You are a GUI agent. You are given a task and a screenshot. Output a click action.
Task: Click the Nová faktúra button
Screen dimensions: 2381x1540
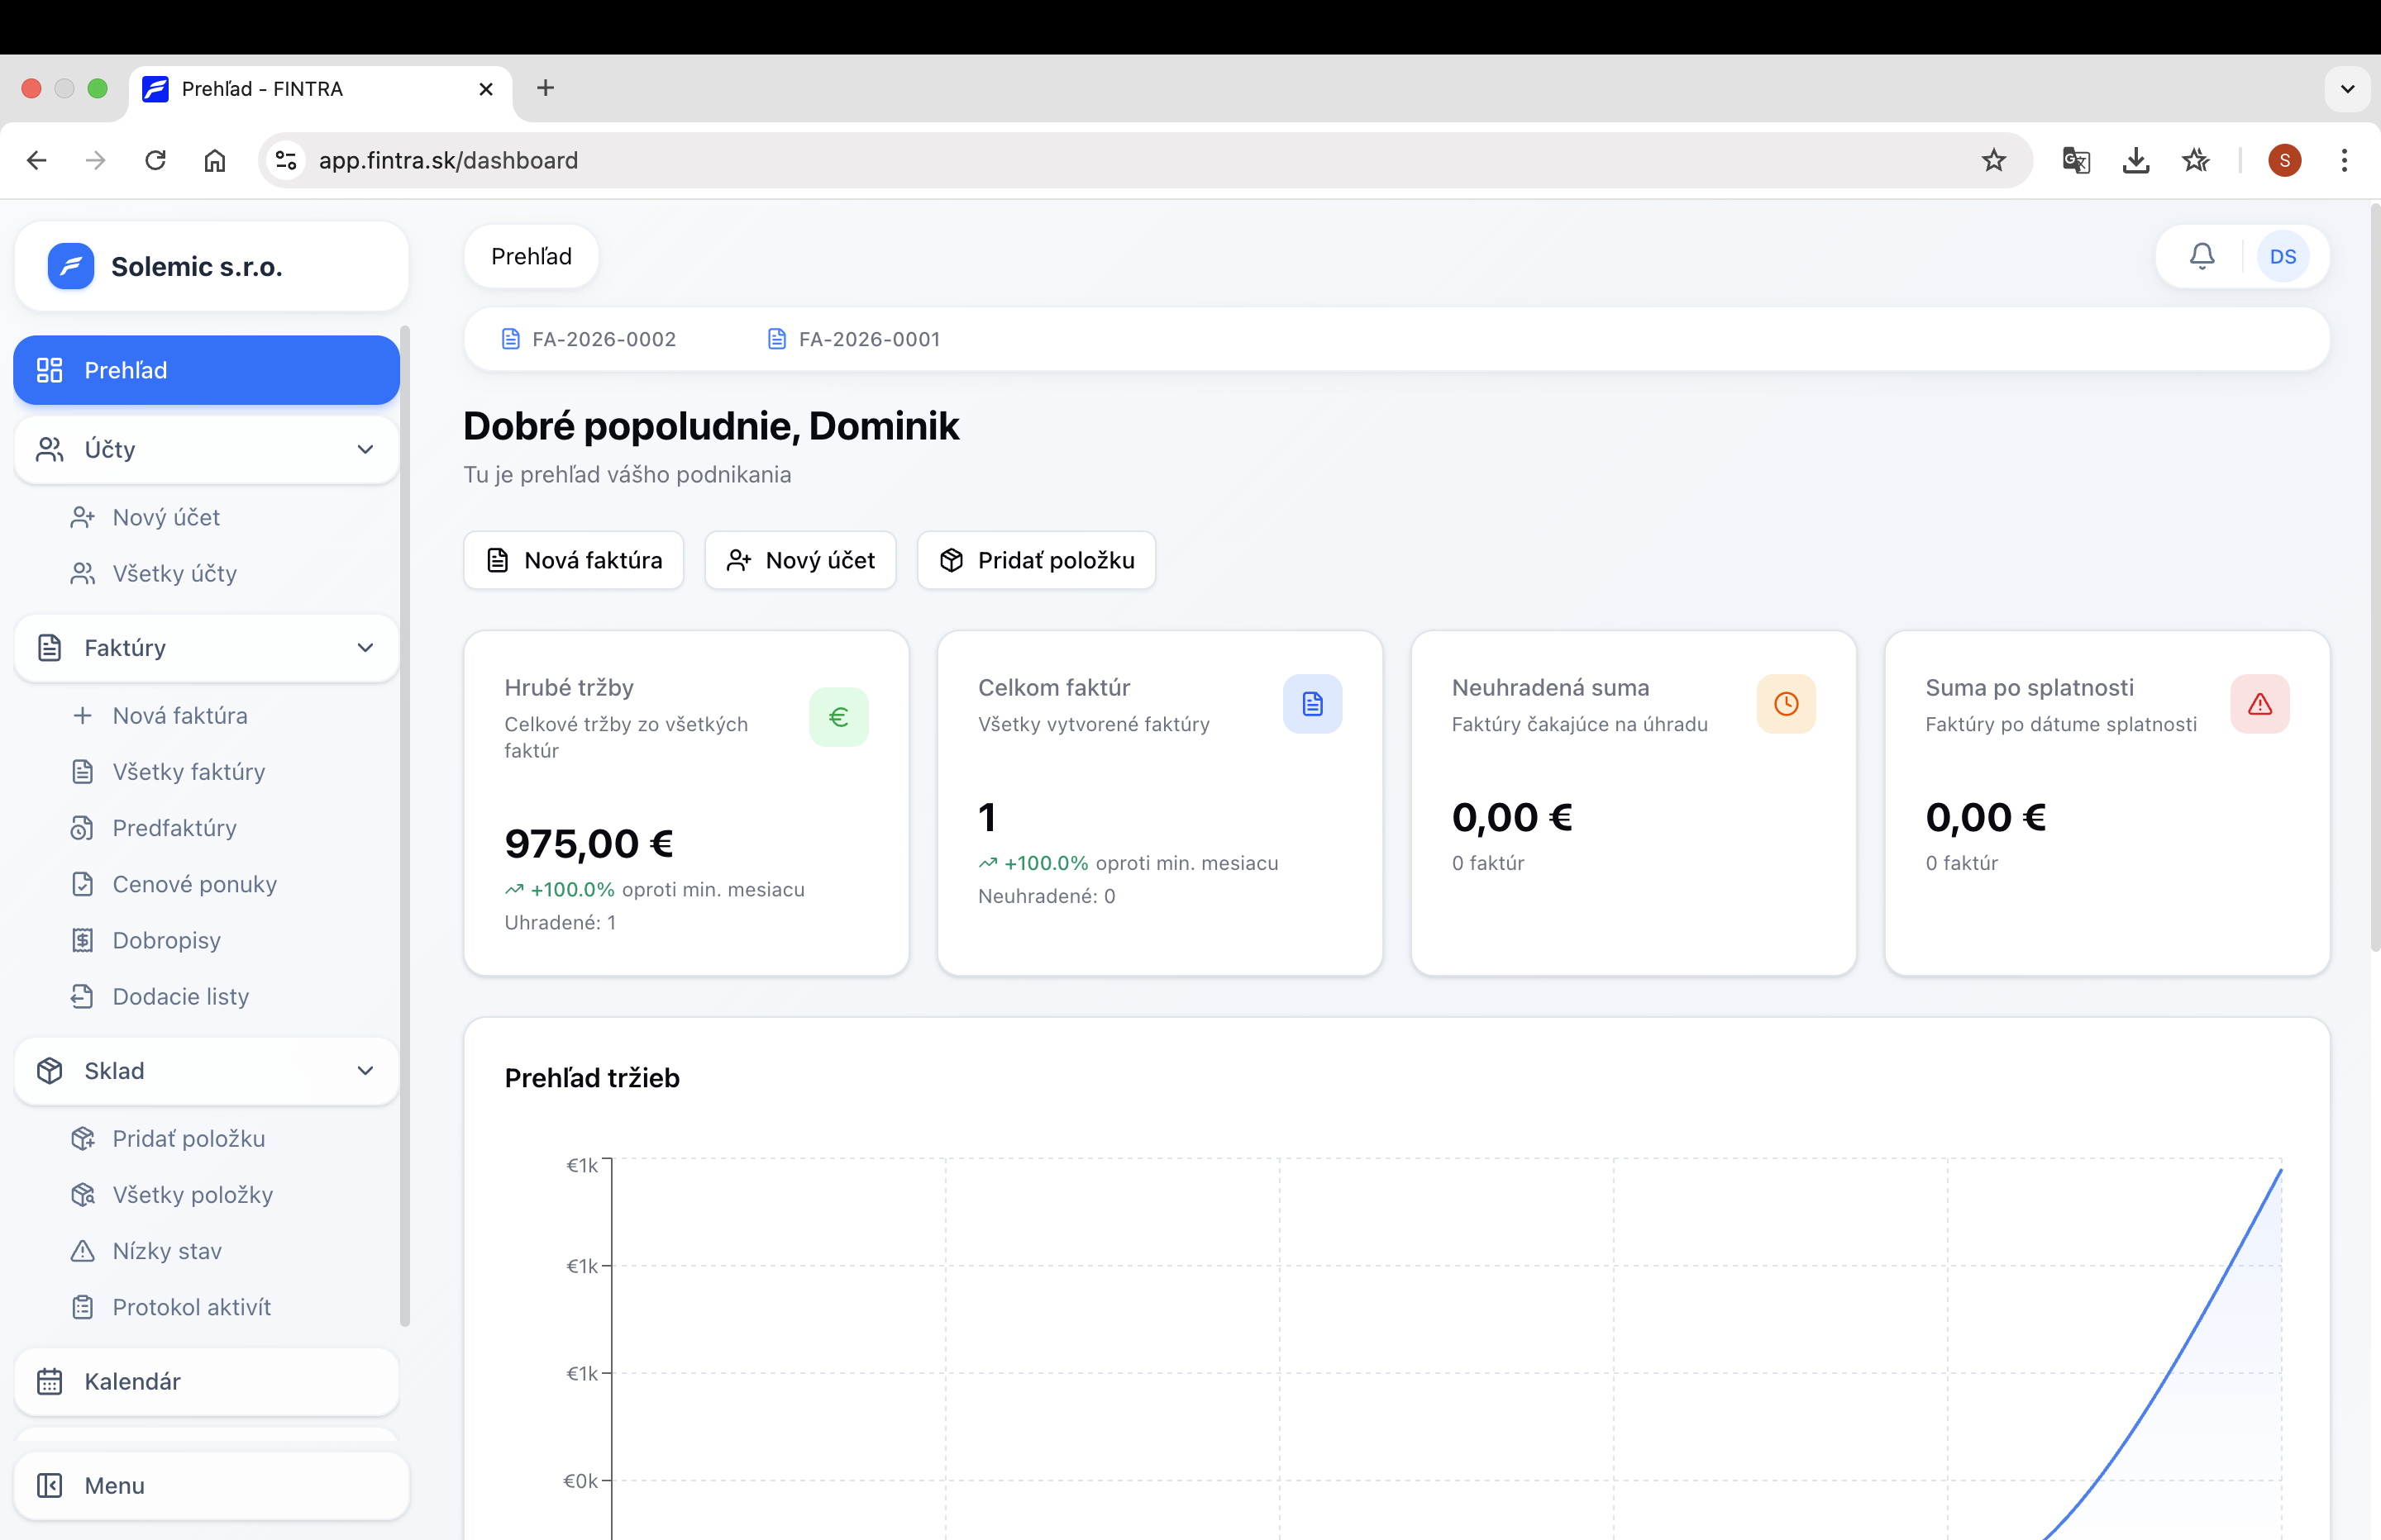point(573,560)
